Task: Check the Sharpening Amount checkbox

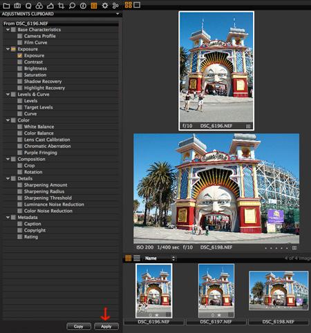Action: tap(20, 185)
